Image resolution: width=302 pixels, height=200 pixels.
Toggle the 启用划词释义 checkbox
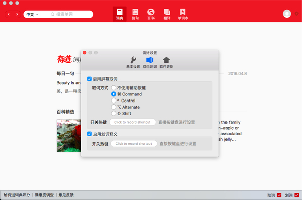89,134
